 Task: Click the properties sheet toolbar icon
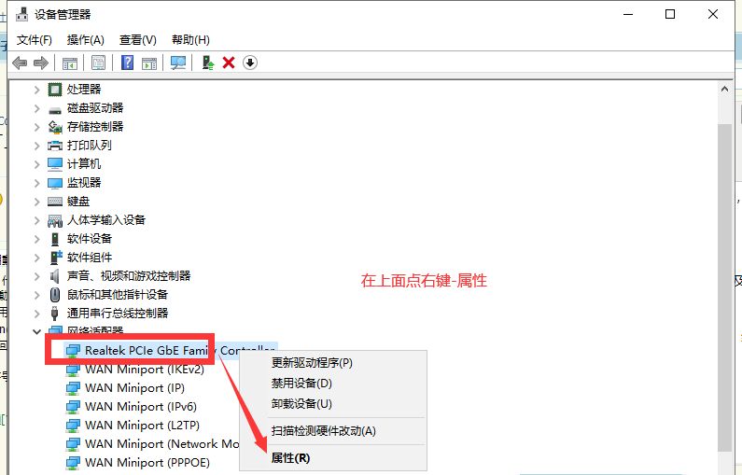(98, 63)
